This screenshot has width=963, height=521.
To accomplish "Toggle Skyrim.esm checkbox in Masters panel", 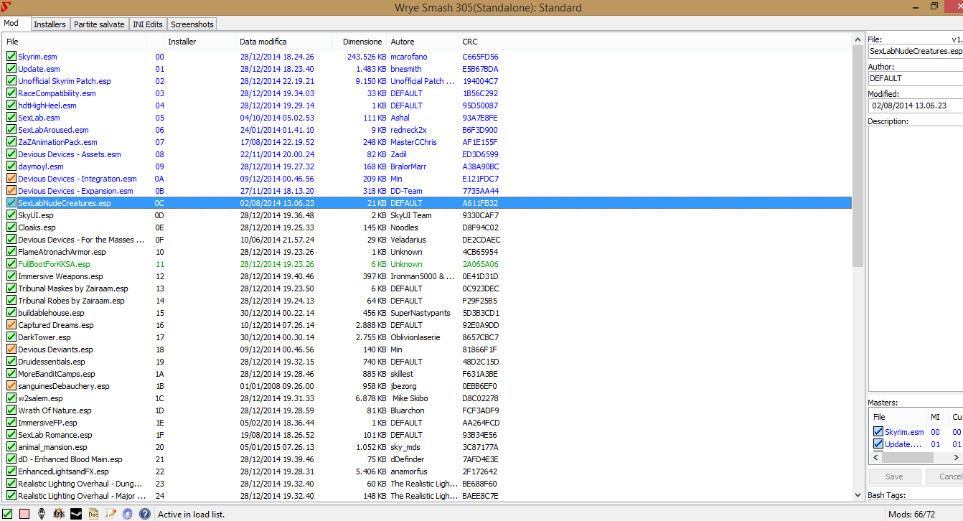I will tap(878, 432).
